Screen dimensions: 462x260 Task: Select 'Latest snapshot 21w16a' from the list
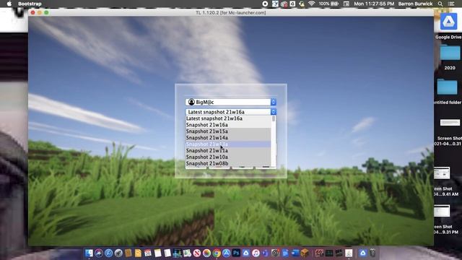tap(228, 118)
